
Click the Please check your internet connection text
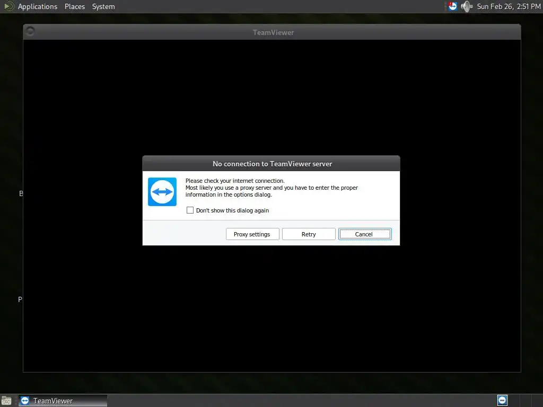point(235,181)
